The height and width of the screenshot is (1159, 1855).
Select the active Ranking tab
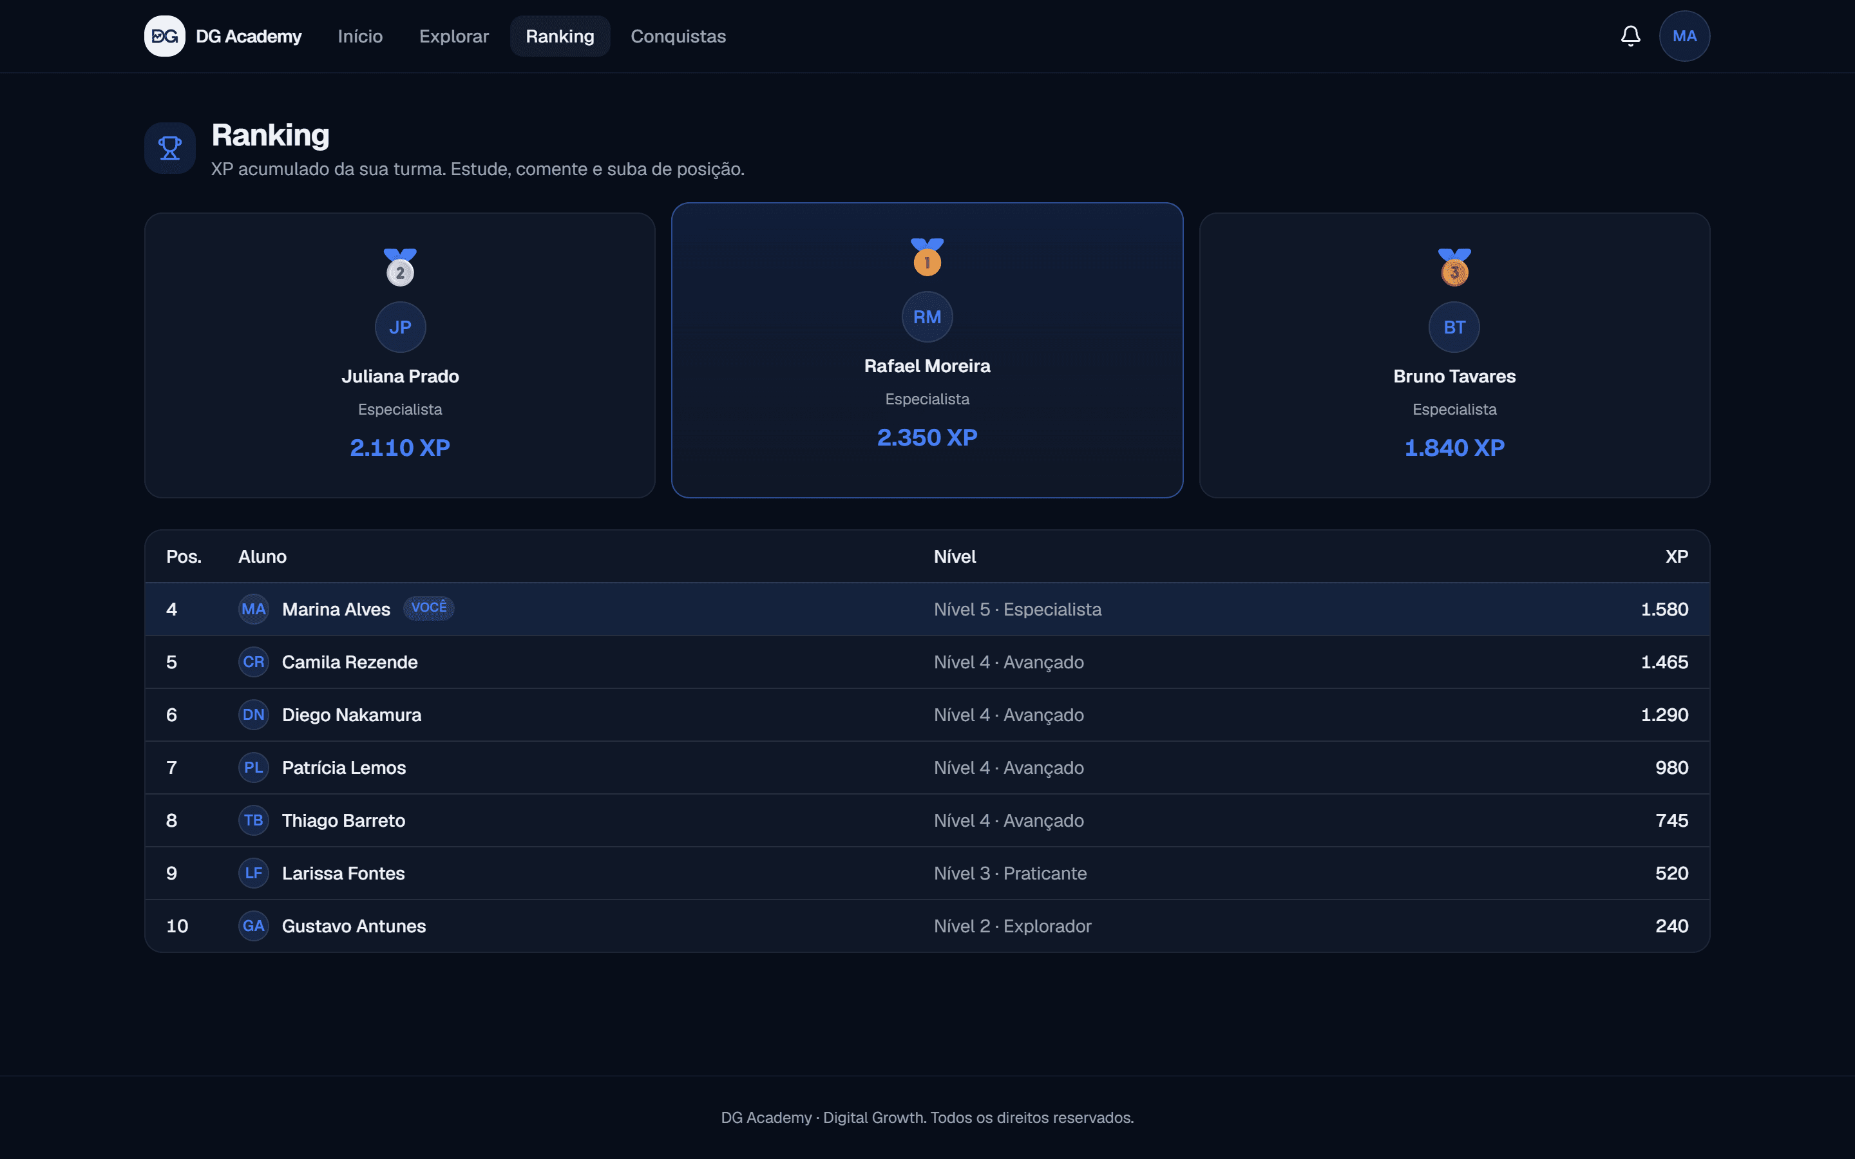coord(560,36)
